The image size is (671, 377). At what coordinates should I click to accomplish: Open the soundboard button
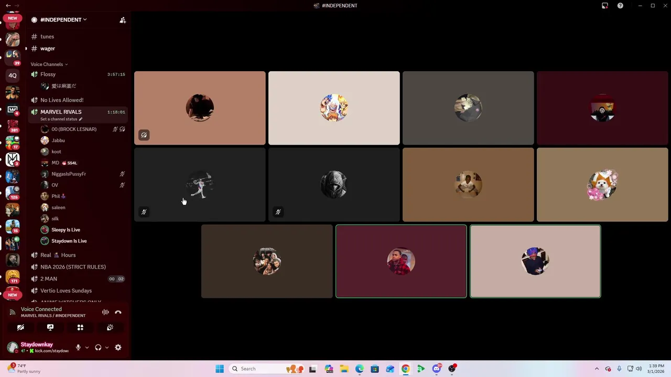click(x=110, y=327)
